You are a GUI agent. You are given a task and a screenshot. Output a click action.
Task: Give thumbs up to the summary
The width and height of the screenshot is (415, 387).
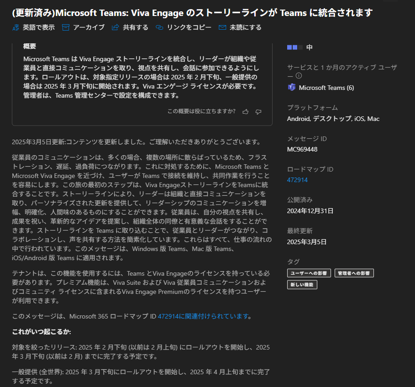[x=246, y=112]
